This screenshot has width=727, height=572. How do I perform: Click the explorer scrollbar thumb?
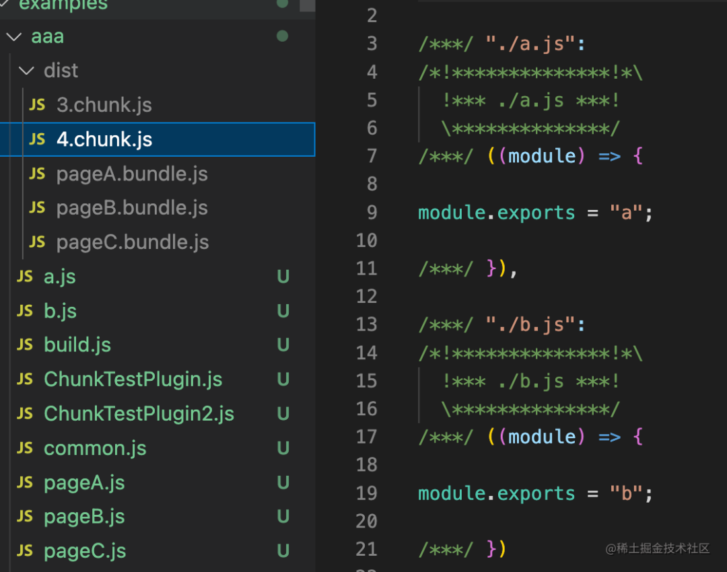(308, 5)
